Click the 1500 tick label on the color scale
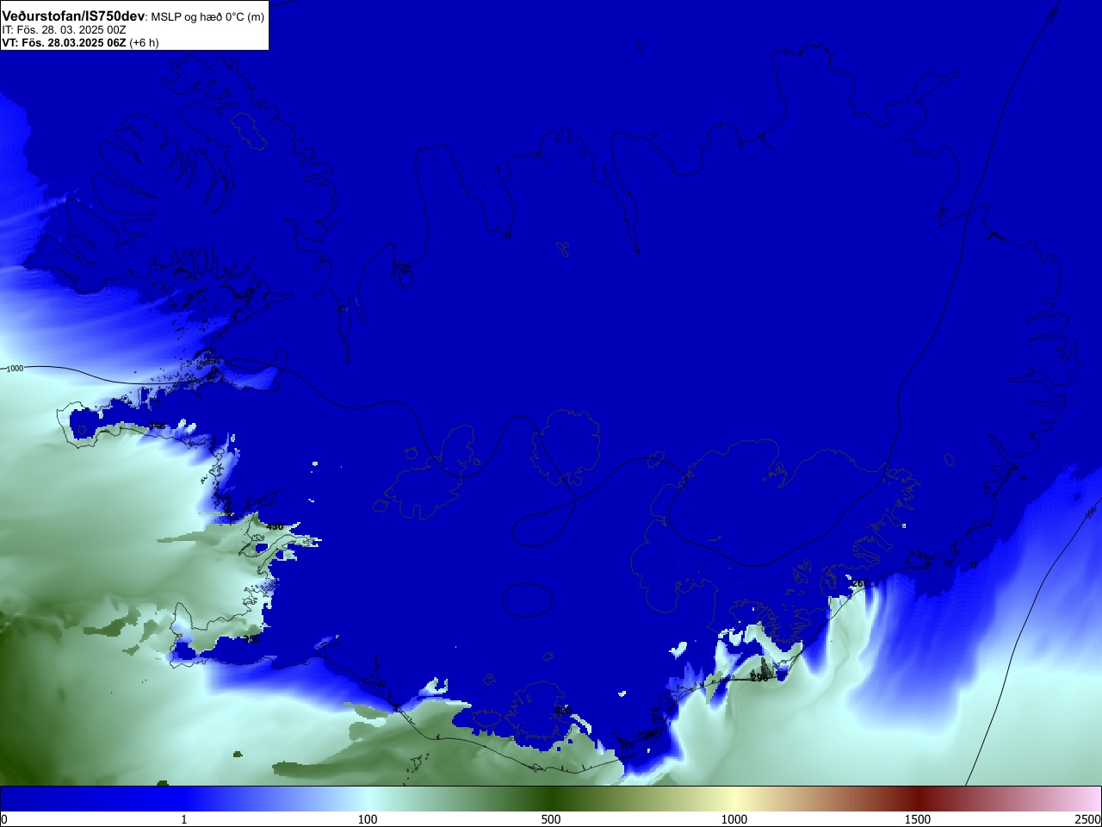1102x827 pixels. (x=918, y=819)
